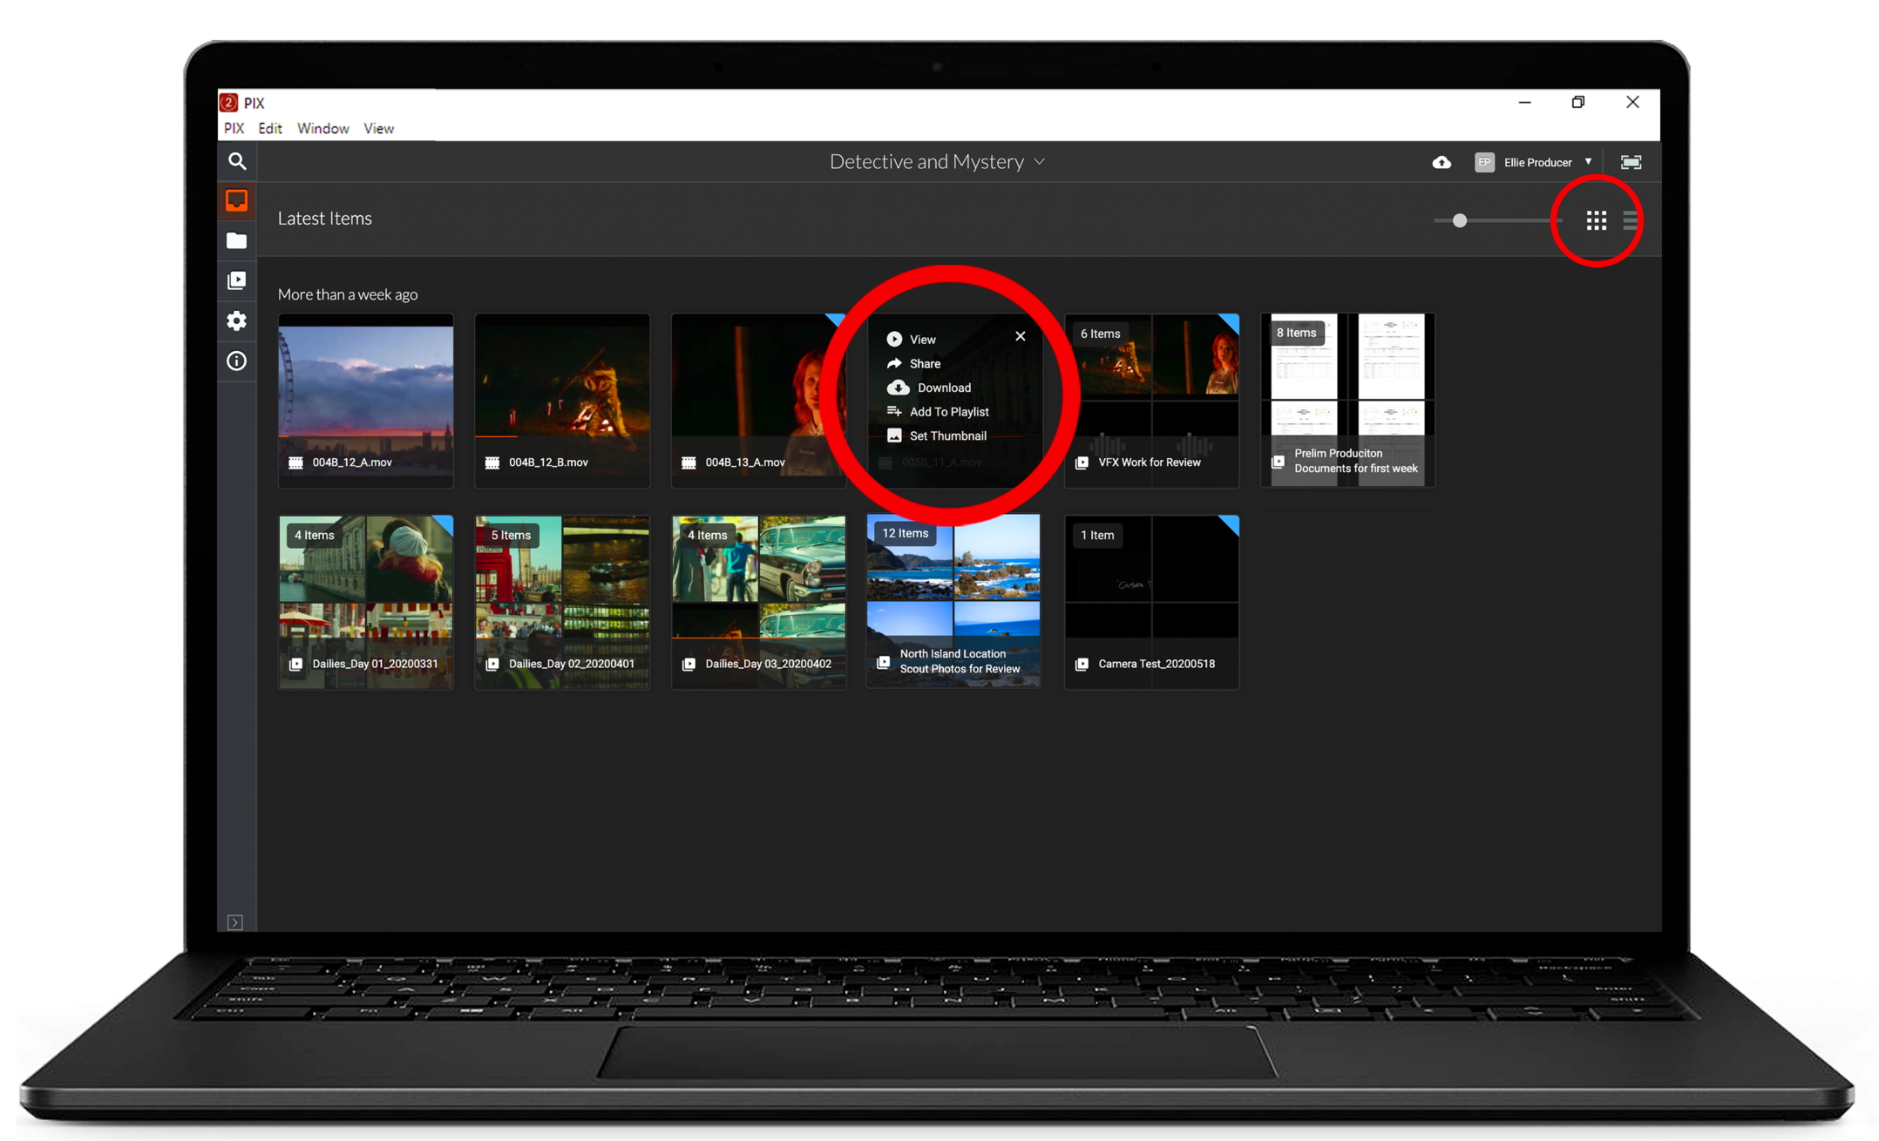The image size is (1879, 1141).
Task: Select the inbox icon in sidebar
Action: click(237, 200)
